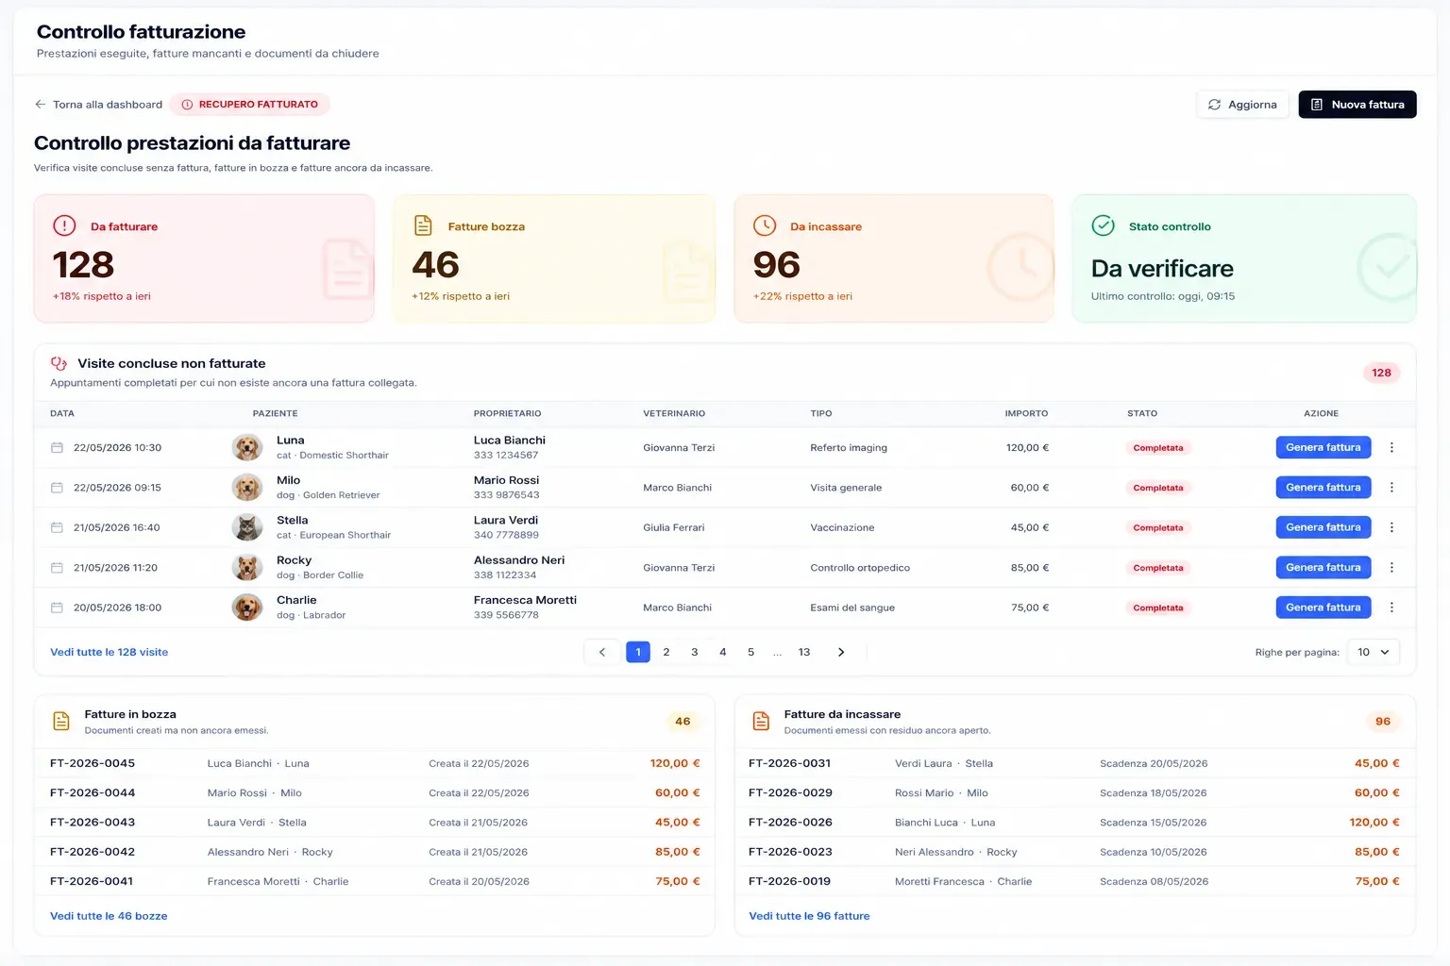The height and width of the screenshot is (966, 1450).
Task: Click the calendar icon for 20/05/2026 18:00
Action: (57, 608)
